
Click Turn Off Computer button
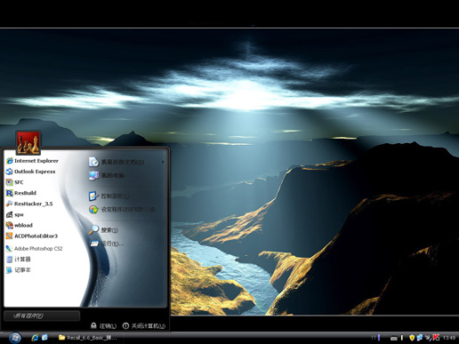coord(144,326)
